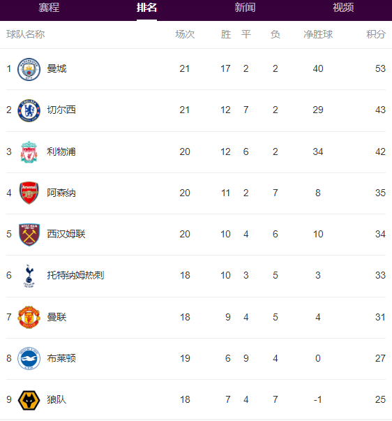Open the 视频 tab

343,8
